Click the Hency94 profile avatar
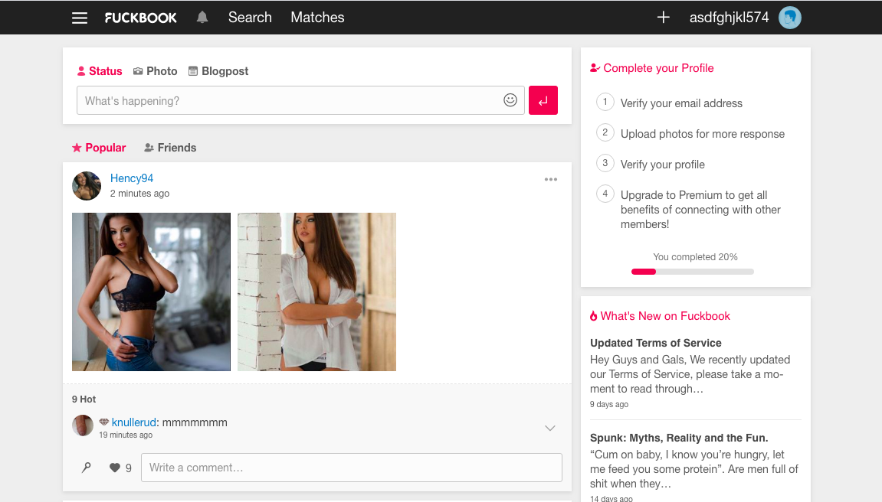 point(87,186)
